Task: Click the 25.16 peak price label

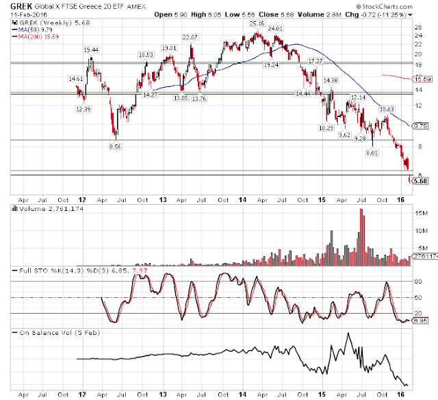Action: [257, 23]
